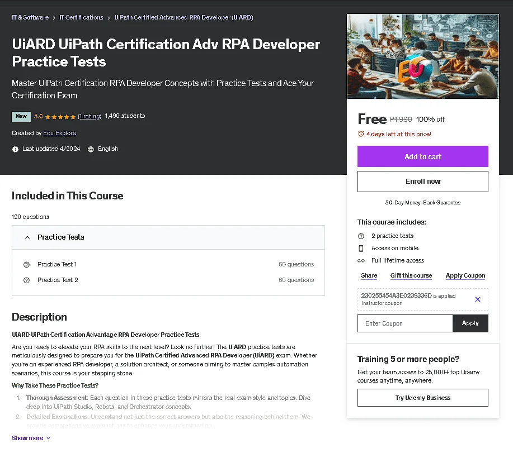This screenshot has width=513, height=458.
Task: Apply the entered coupon code
Action: pyautogui.click(x=470, y=323)
